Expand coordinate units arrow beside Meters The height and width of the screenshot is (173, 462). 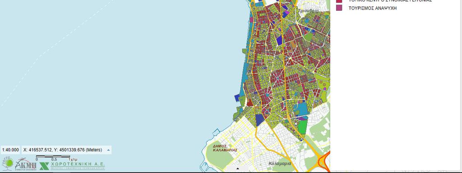[x=108, y=150]
